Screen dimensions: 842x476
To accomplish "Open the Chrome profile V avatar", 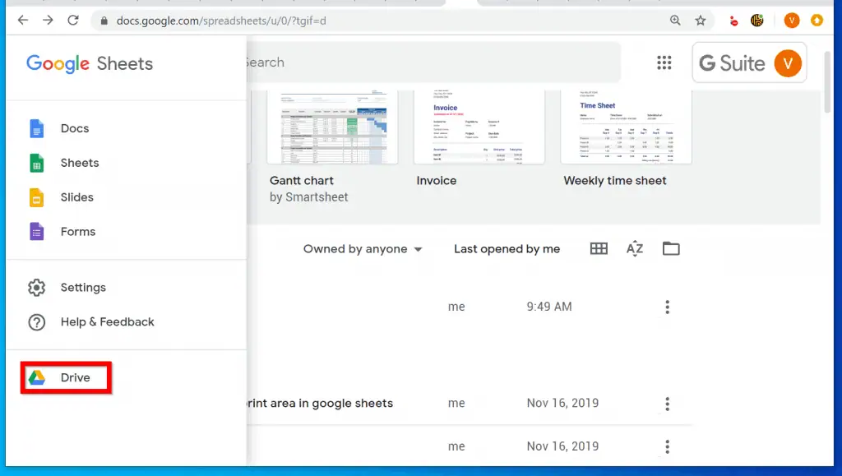I will pyautogui.click(x=792, y=21).
